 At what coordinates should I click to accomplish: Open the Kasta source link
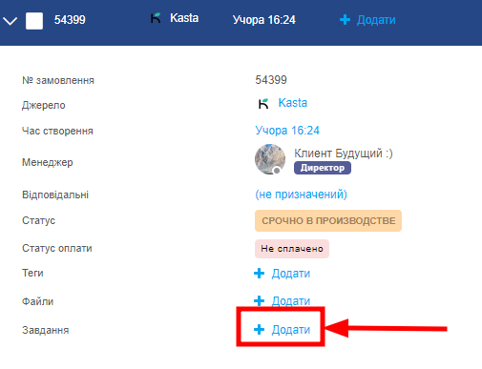coord(293,103)
